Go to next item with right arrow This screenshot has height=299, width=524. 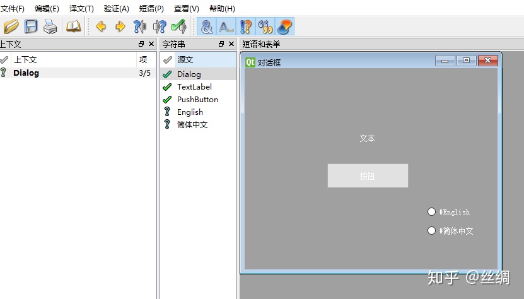coord(120,26)
